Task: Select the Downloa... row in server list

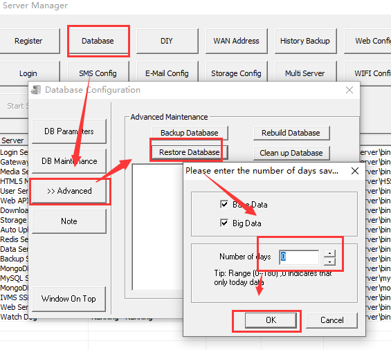Action: 15,210
